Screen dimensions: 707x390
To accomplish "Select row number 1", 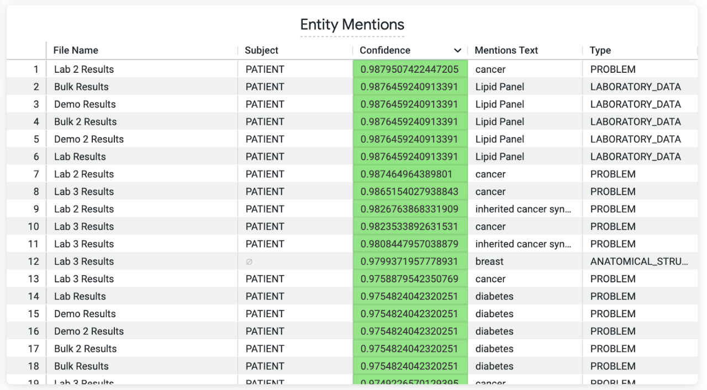I will click(36, 70).
